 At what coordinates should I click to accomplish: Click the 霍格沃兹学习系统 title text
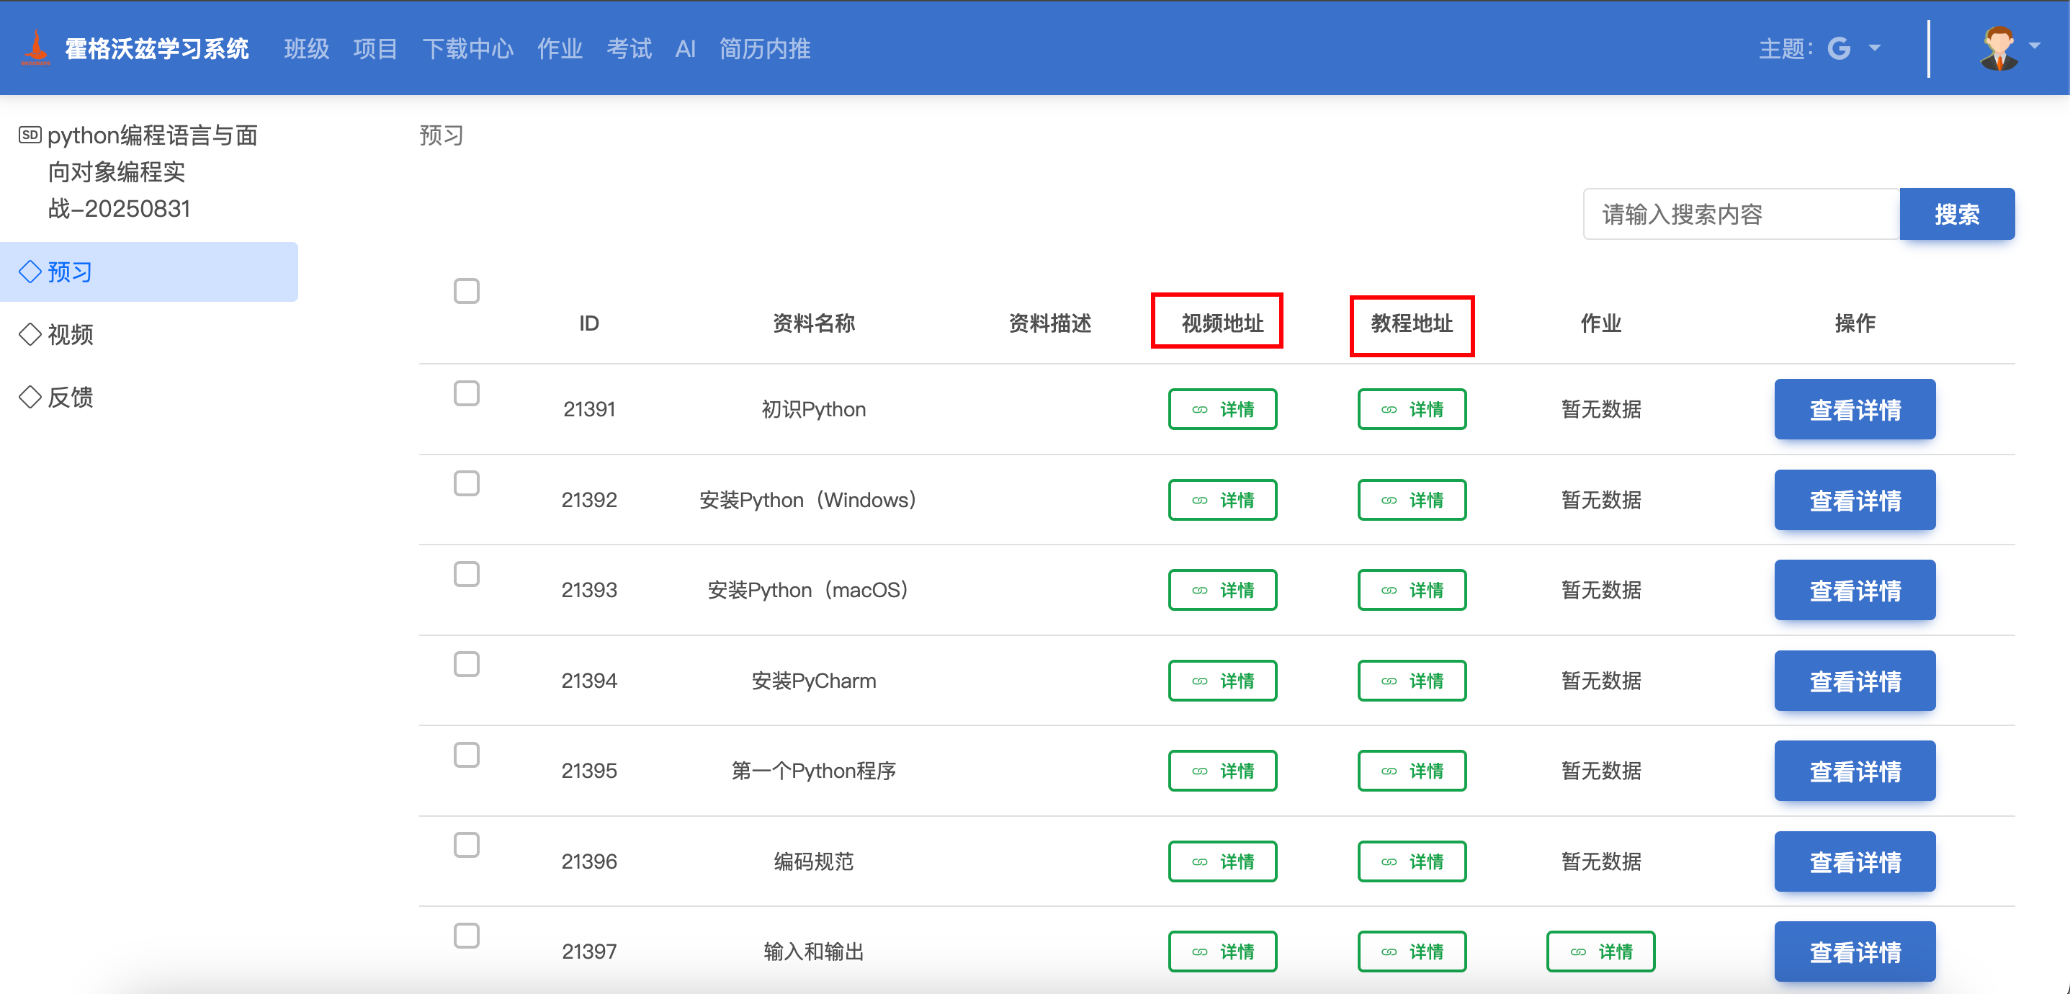tap(157, 49)
